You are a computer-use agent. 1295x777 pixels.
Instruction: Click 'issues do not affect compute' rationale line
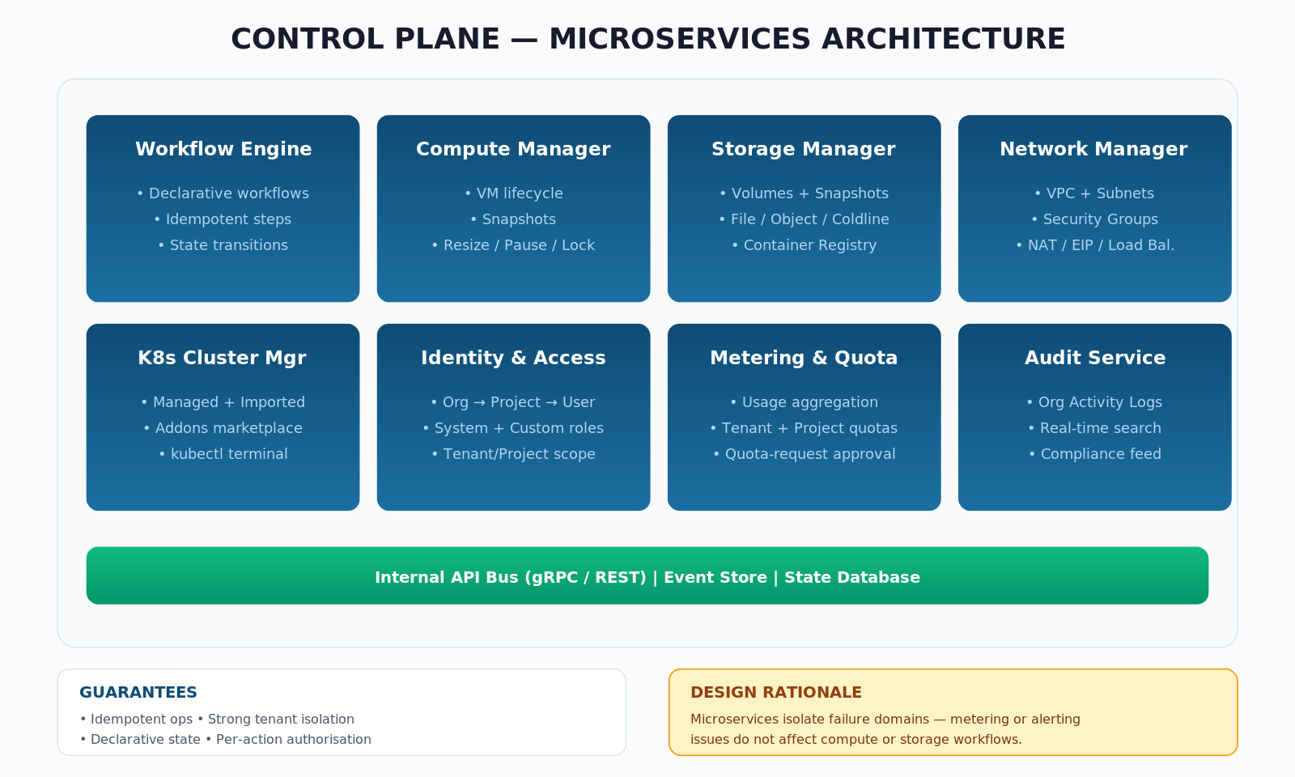[856, 740]
